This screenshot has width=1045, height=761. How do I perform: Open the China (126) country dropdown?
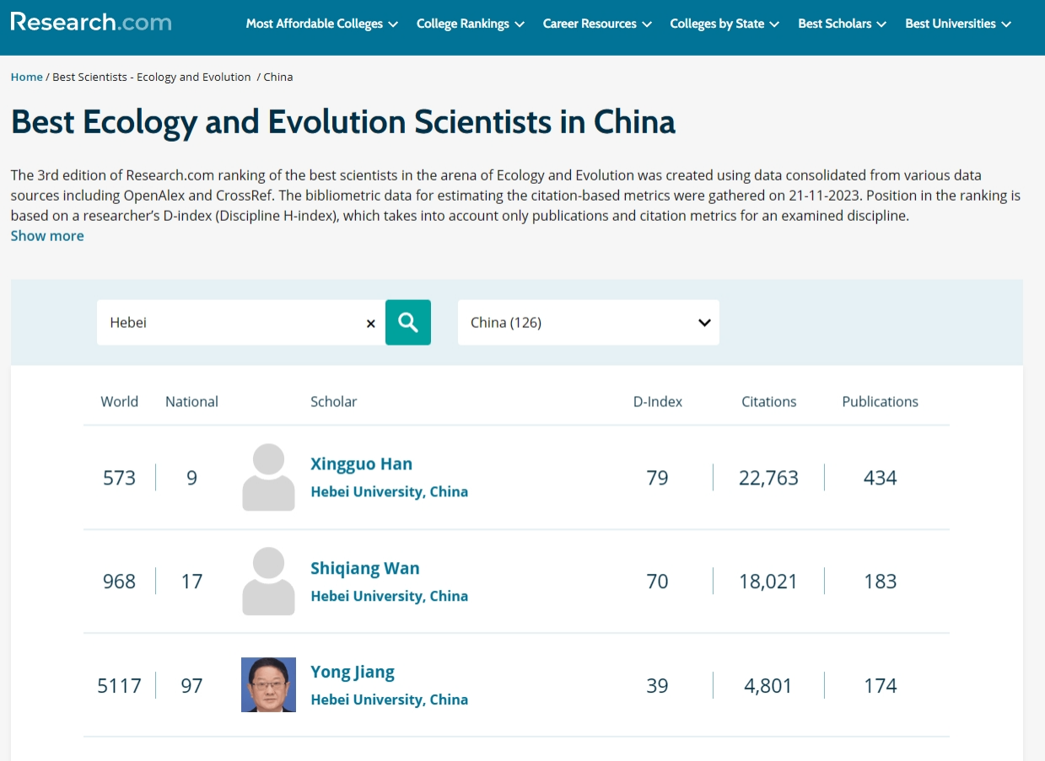pyautogui.click(x=588, y=323)
